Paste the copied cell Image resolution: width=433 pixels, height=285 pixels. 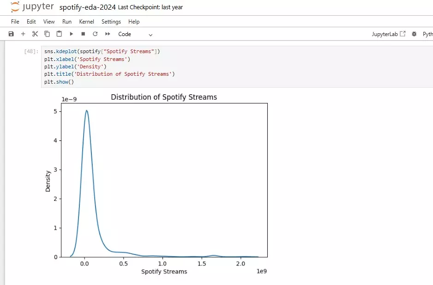tap(59, 34)
